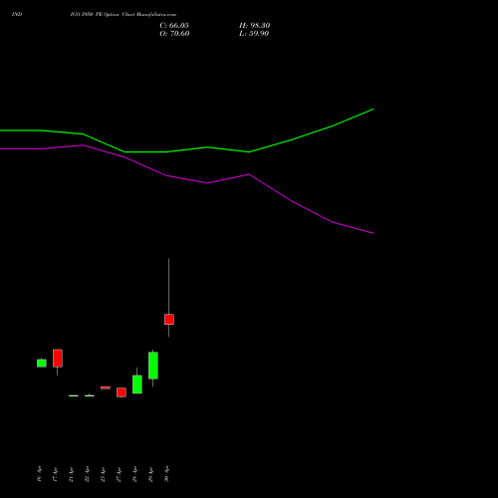
Task: Select the 29 Apr date label
Action: click(x=151, y=474)
